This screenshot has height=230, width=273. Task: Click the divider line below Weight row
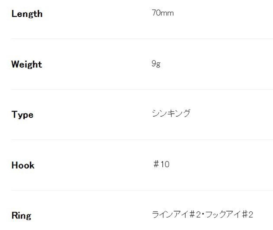click(x=142, y=89)
